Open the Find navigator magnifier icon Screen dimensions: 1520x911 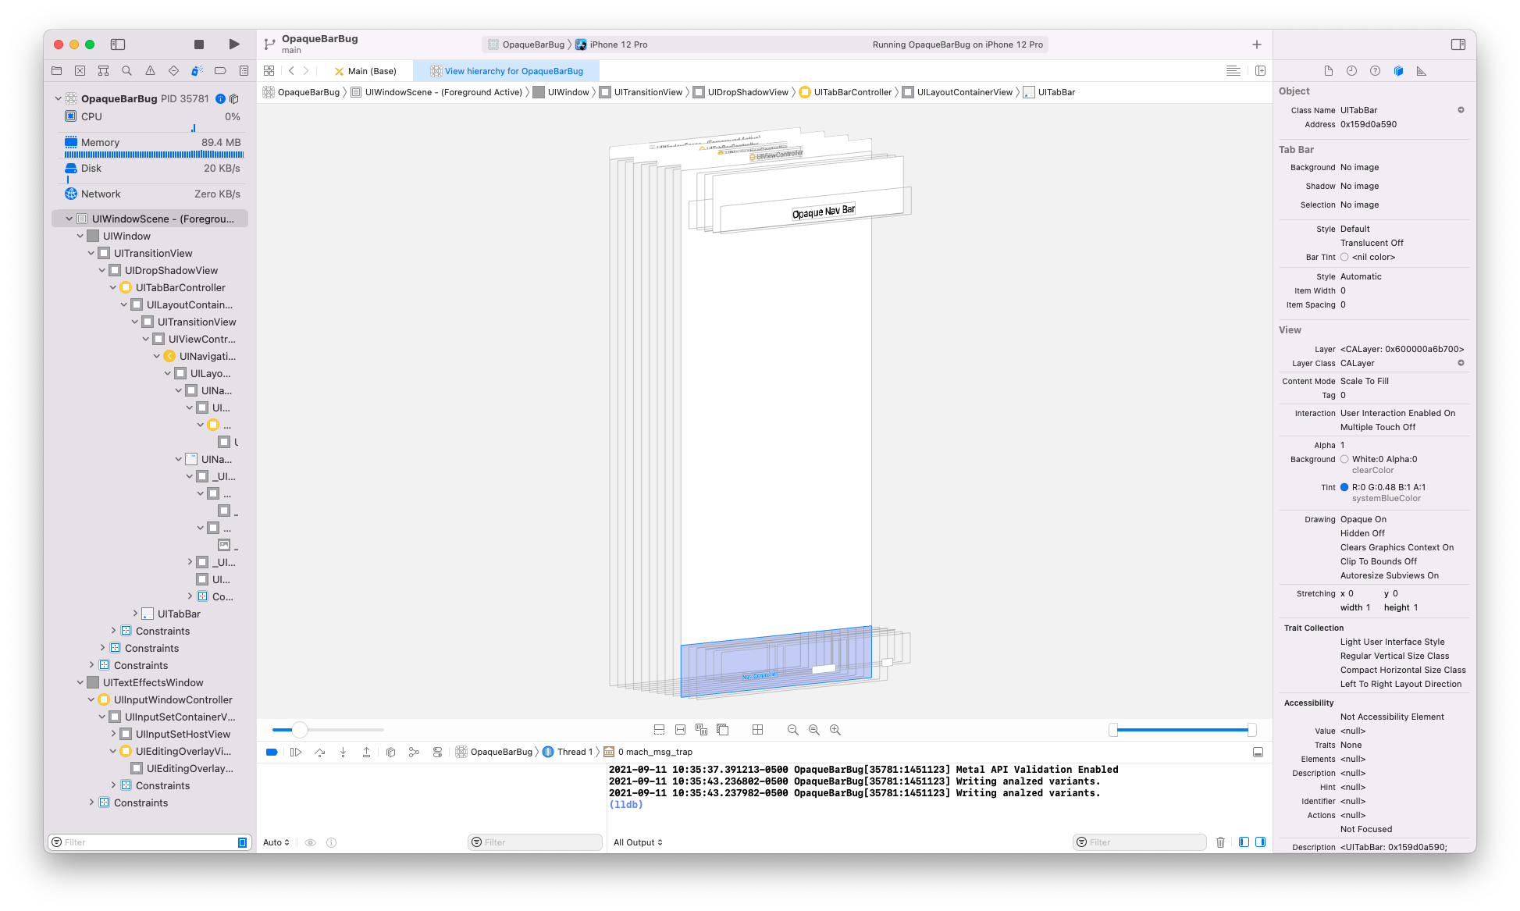pyautogui.click(x=126, y=71)
